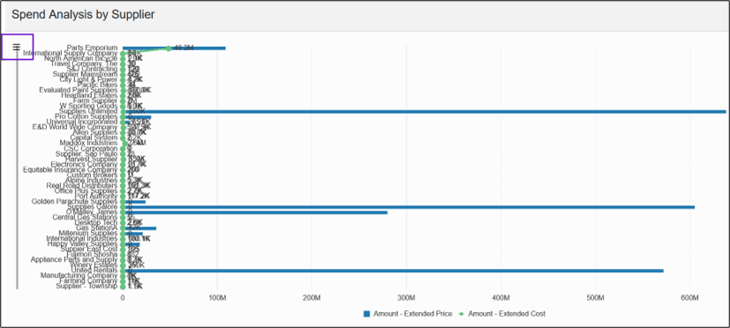Click the International Industries label
730x328 pixels.
pyautogui.click(x=82, y=239)
